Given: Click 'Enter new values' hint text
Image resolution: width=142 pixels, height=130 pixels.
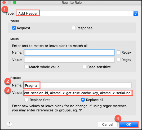Looking at the screenshot, I should (69, 108).
